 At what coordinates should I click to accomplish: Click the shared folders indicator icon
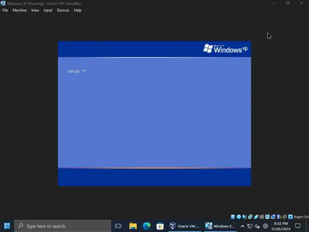pos(262,217)
